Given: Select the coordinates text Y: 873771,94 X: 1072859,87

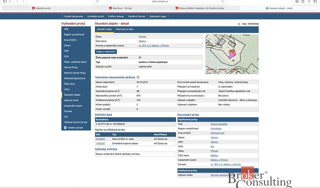Looking at the screenshot, I should [x=110, y=124].
